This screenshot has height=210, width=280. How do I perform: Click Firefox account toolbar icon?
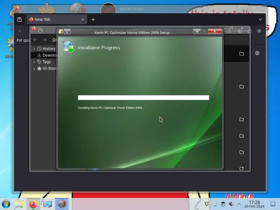[240, 31]
